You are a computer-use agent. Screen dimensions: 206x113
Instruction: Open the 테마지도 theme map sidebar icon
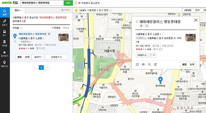click(5, 64)
